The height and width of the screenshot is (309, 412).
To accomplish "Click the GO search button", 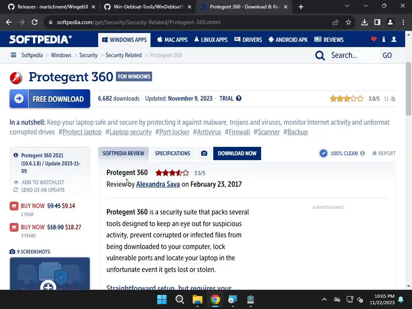I will point(387,55).
